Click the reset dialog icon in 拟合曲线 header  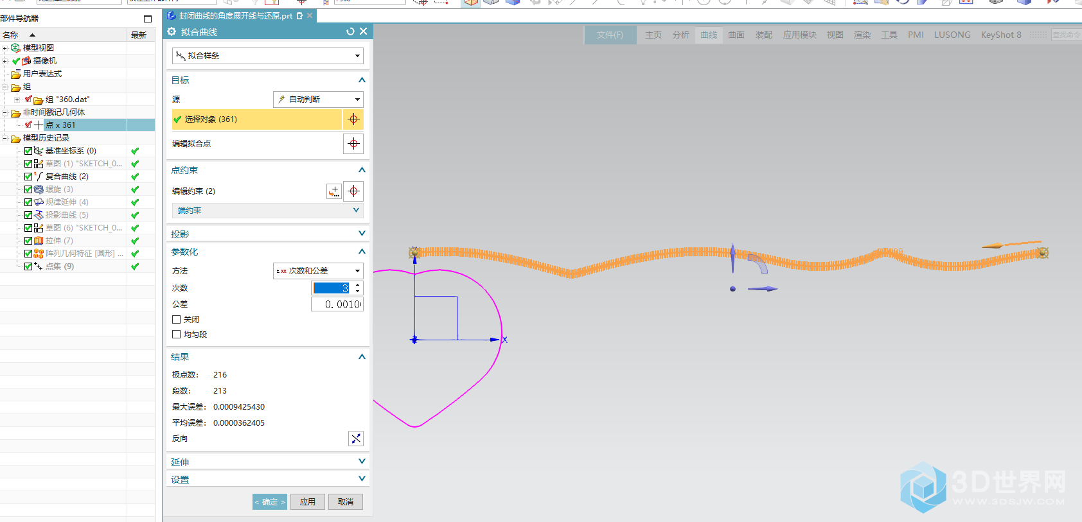[x=350, y=31]
